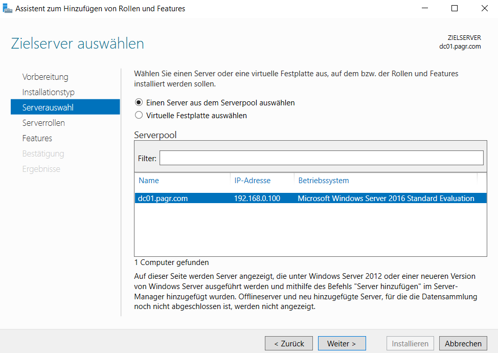Click the Installieren button
This screenshot has height=353, width=498.
coord(410,343)
